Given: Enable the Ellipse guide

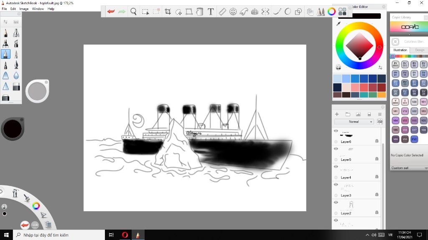Looking at the screenshot, I should click(233, 11).
